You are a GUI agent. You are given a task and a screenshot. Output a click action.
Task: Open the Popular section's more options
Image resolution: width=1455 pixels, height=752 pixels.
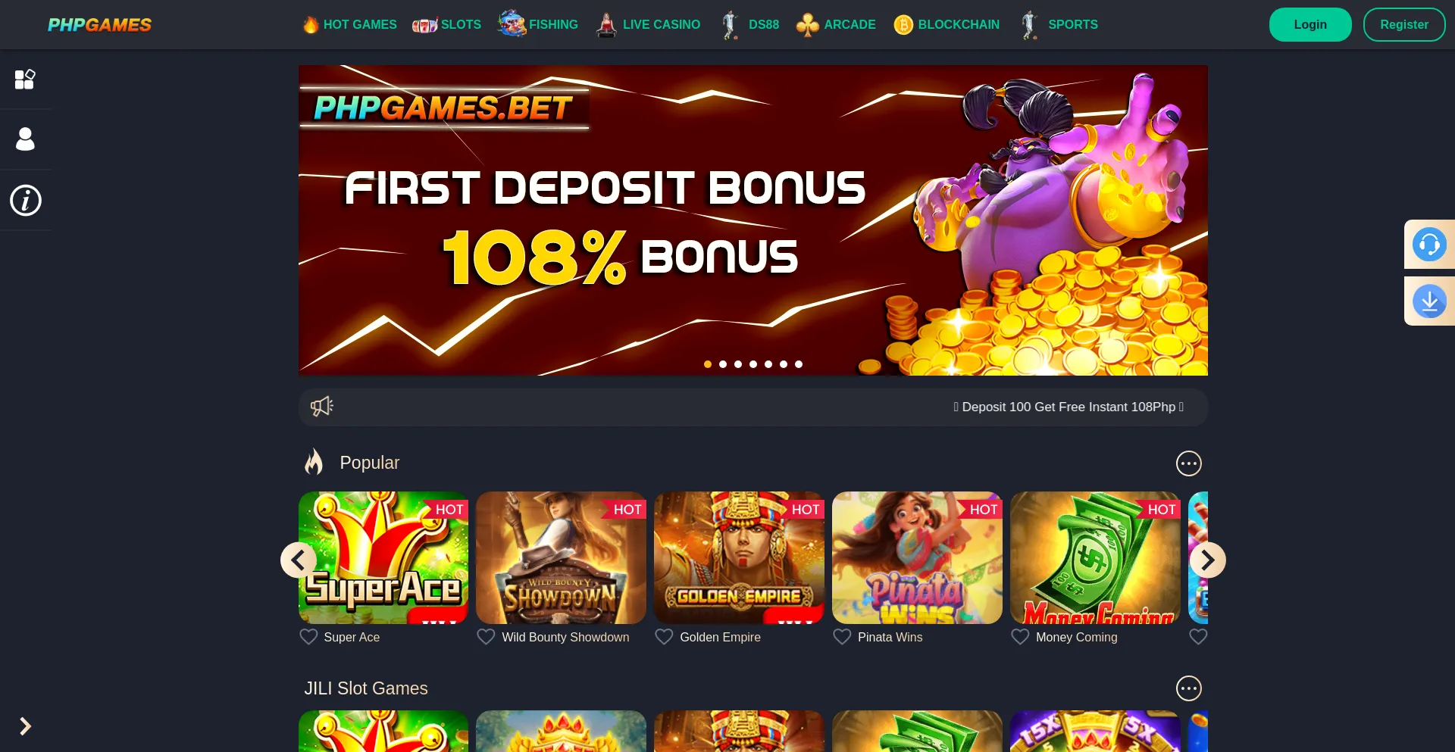[x=1188, y=463]
